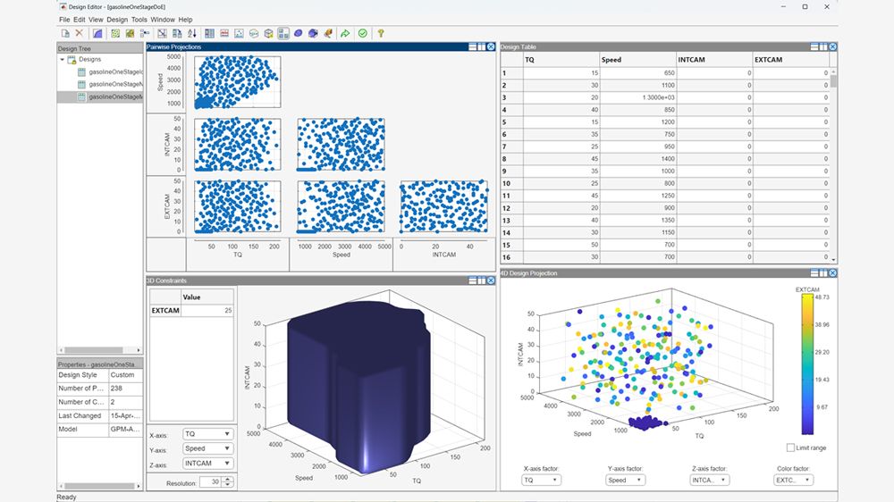This screenshot has width=894, height=502.
Task: Enable the Limit range checkbox
Action: 790,448
